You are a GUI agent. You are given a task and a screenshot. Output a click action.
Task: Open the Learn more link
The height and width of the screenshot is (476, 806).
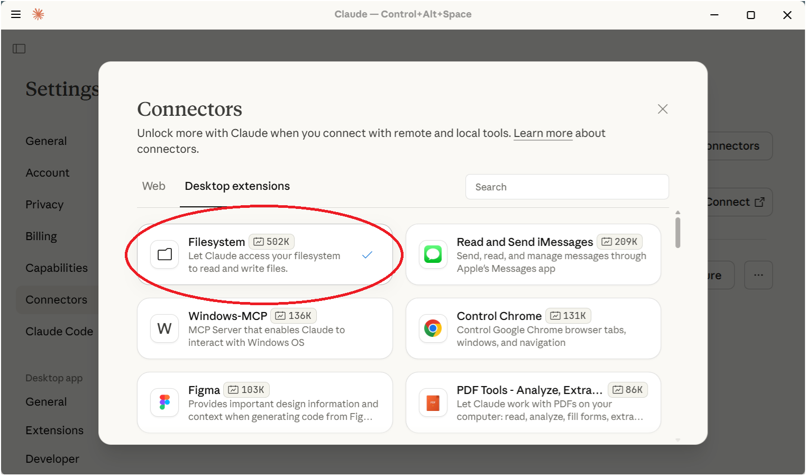coord(543,133)
